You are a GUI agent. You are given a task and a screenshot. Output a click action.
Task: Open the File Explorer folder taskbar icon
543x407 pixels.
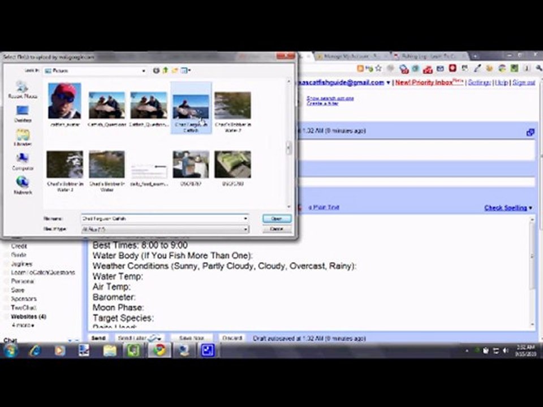click(x=109, y=350)
